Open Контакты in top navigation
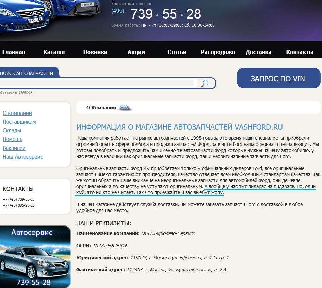Screen dimensions: 322x288 (x=300, y=52)
